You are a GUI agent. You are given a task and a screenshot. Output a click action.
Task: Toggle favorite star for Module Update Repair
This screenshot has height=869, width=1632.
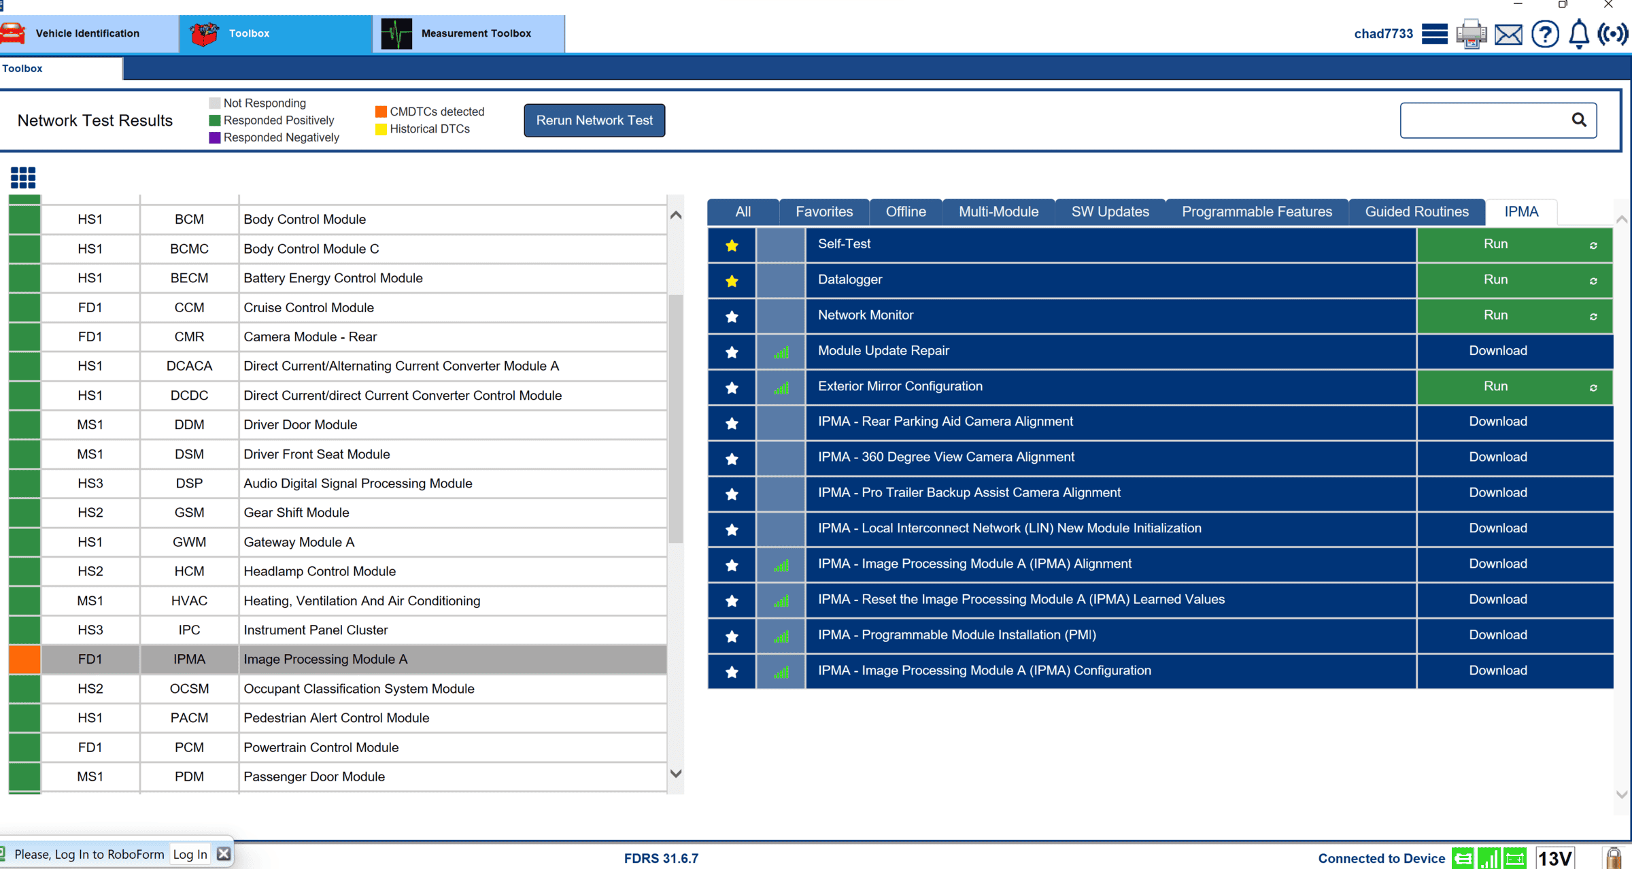pyautogui.click(x=732, y=352)
